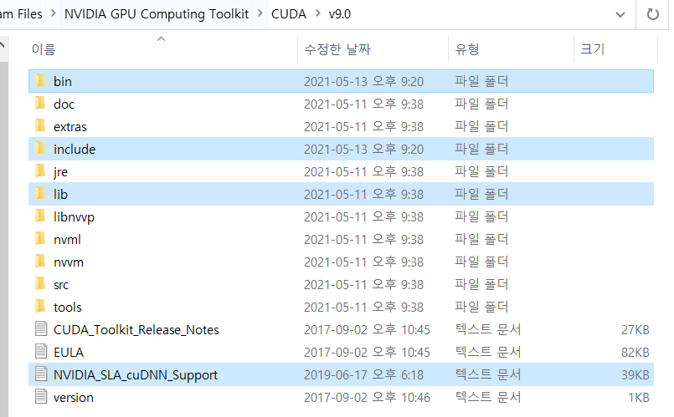Click the 1KB size value
The height and width of the screenshot is (417, 674).
[x=639, y=398]
